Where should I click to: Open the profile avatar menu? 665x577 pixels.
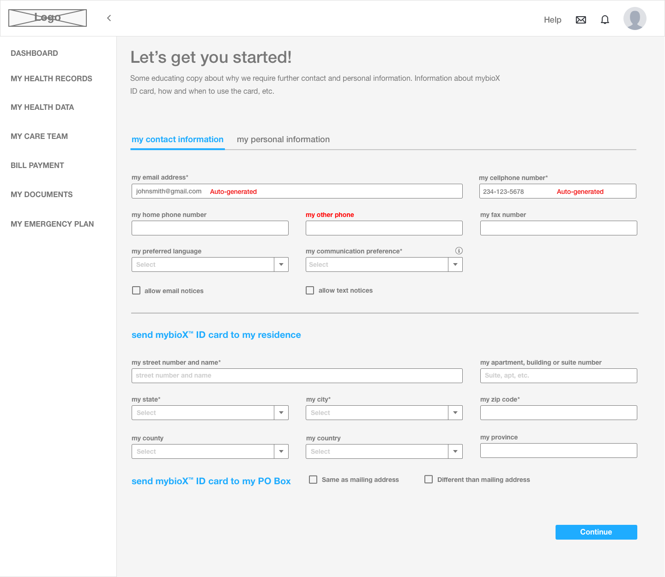(634, 18)
